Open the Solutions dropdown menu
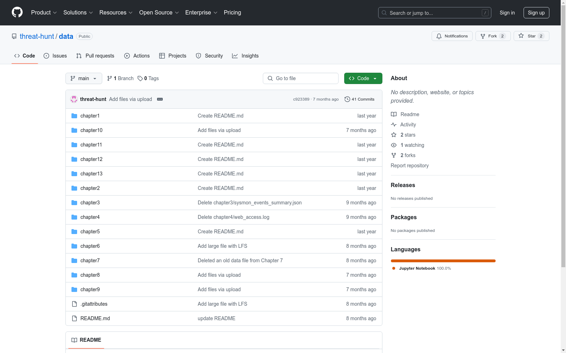The height and width of the screenshot is (353, 566). point(78,13)
